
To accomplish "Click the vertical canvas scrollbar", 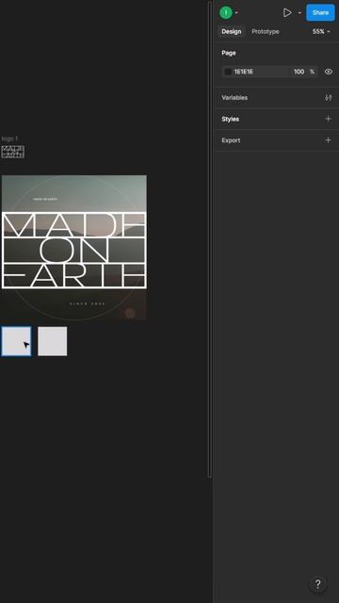I will pyautogui.click(x=209, y=239).
